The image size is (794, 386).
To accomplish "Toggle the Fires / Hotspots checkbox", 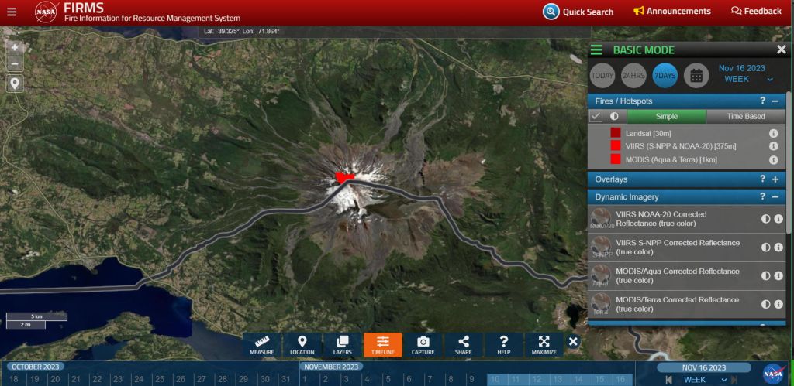I will (596, 116).
